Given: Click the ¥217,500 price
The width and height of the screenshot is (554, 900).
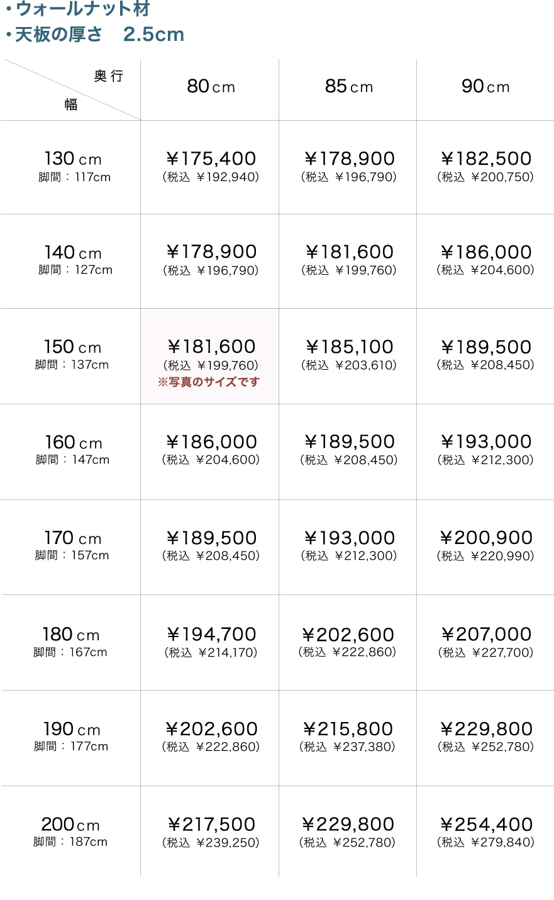Looking at the screenshot, I should click(x=211, y=824).
